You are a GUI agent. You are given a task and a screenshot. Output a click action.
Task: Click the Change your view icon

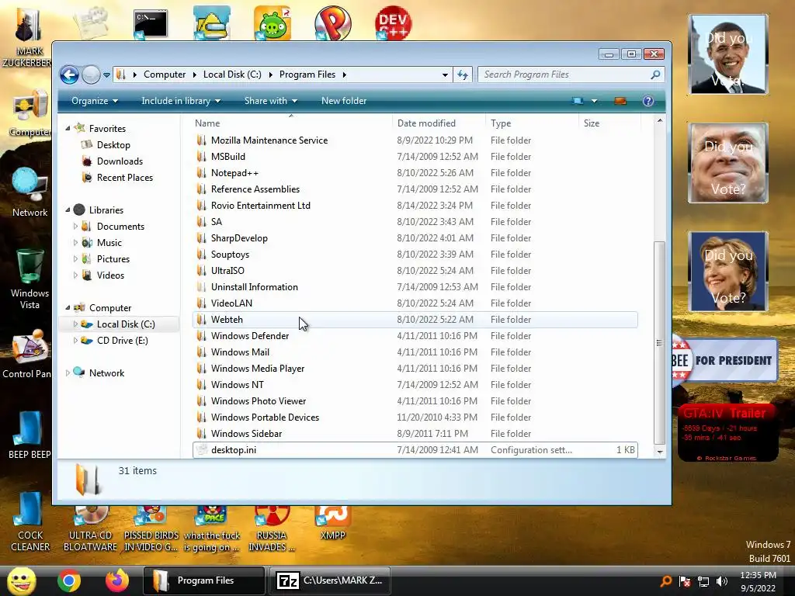click(578, 101)
